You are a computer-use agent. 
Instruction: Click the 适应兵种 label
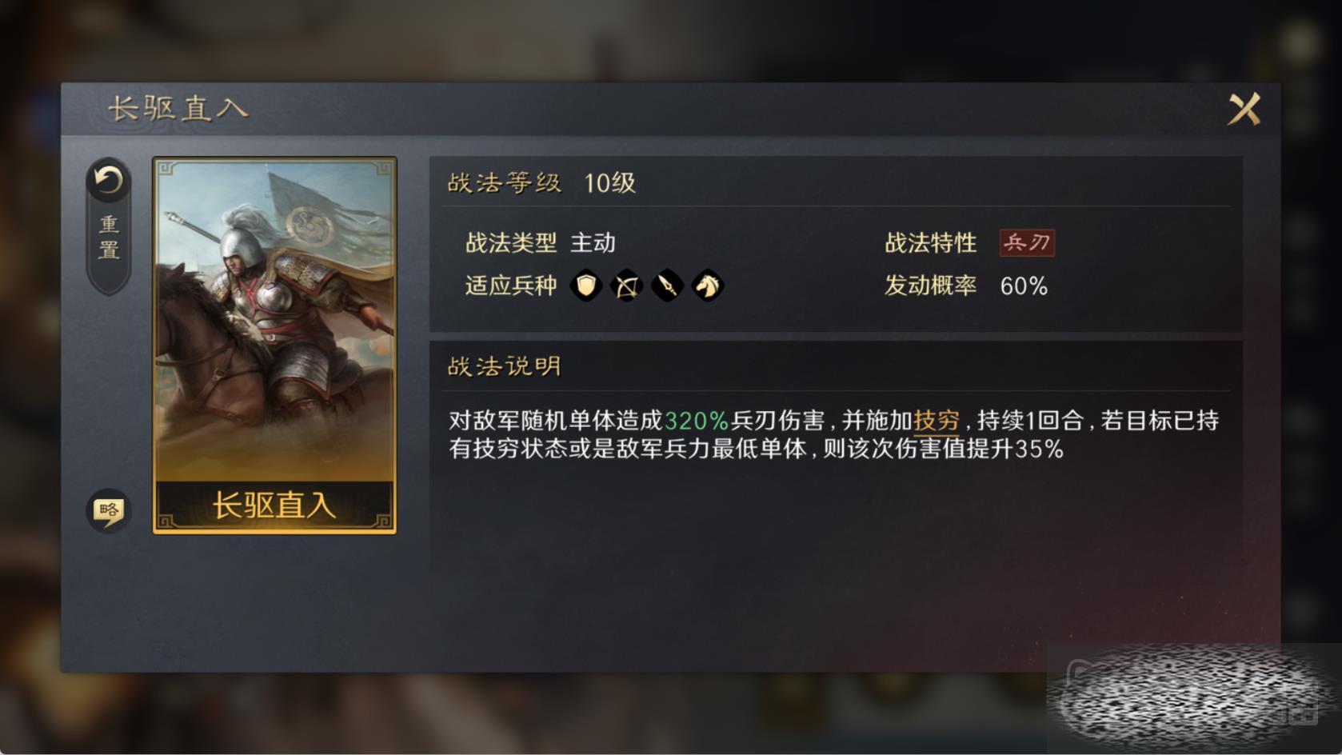511,286
